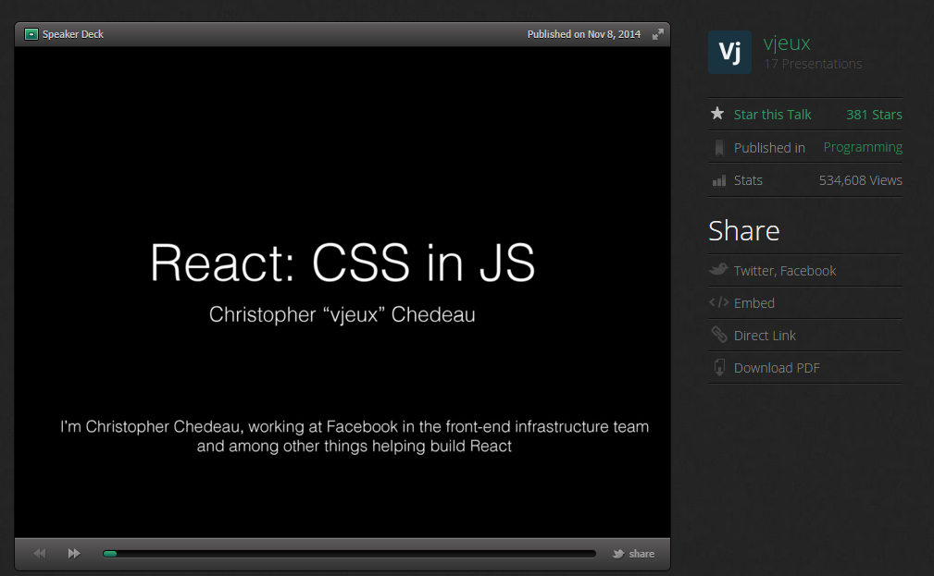Image resolution: width=934 pixels, height=576 pixels.
Task: Click the Speaker Deck logo icon
Action: click(31, 34)
